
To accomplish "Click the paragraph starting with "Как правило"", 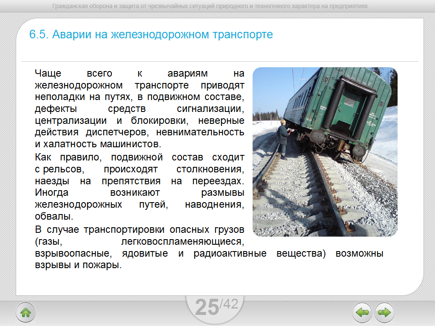I will click(139, 187).
